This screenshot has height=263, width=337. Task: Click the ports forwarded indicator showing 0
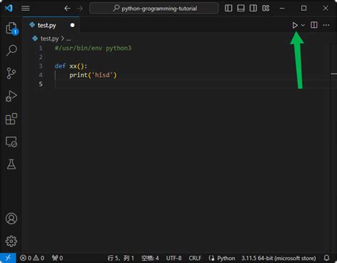click(58, 258)
